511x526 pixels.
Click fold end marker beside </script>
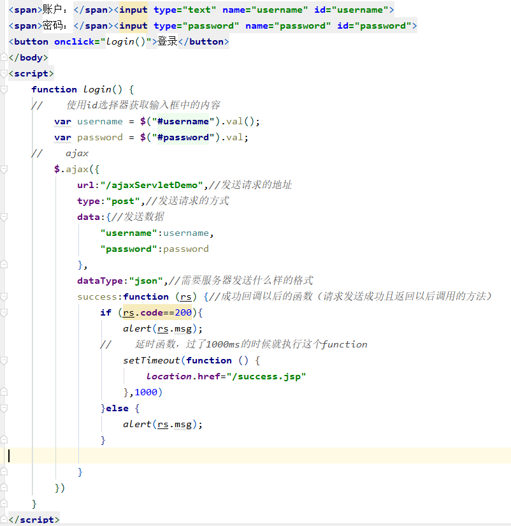[x=4, y=519]
